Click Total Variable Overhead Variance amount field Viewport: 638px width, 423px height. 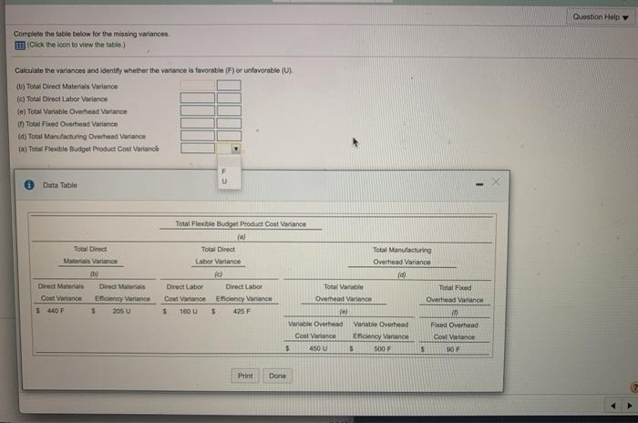click(x=198, y=110)
